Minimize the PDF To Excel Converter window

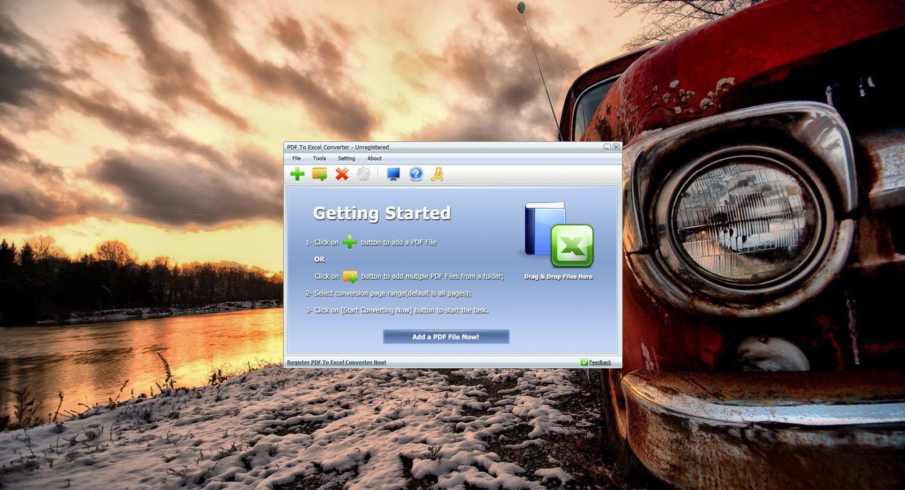[607, 147]
